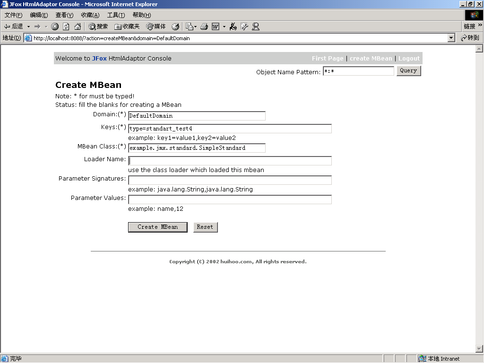Expand the Links (链接) toolbar chevron
484x363 pixels.
[x=480, y=25]
